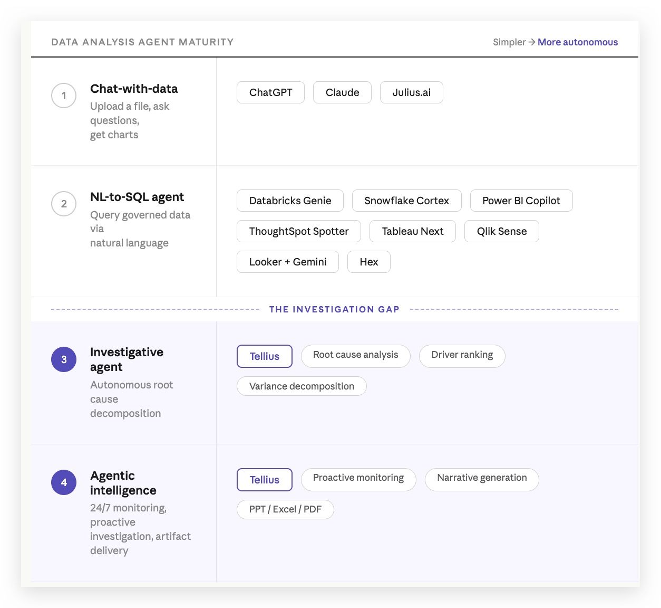This screenshot has height=608, width=661.
Task: Click '24/7 monitoring, proactive investigation' description
Action: point(140,529)
